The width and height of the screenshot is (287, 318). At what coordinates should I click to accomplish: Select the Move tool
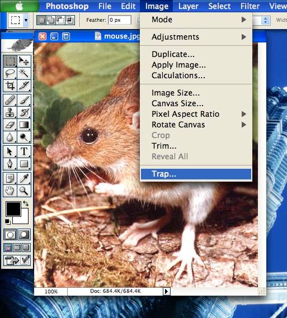24,61
